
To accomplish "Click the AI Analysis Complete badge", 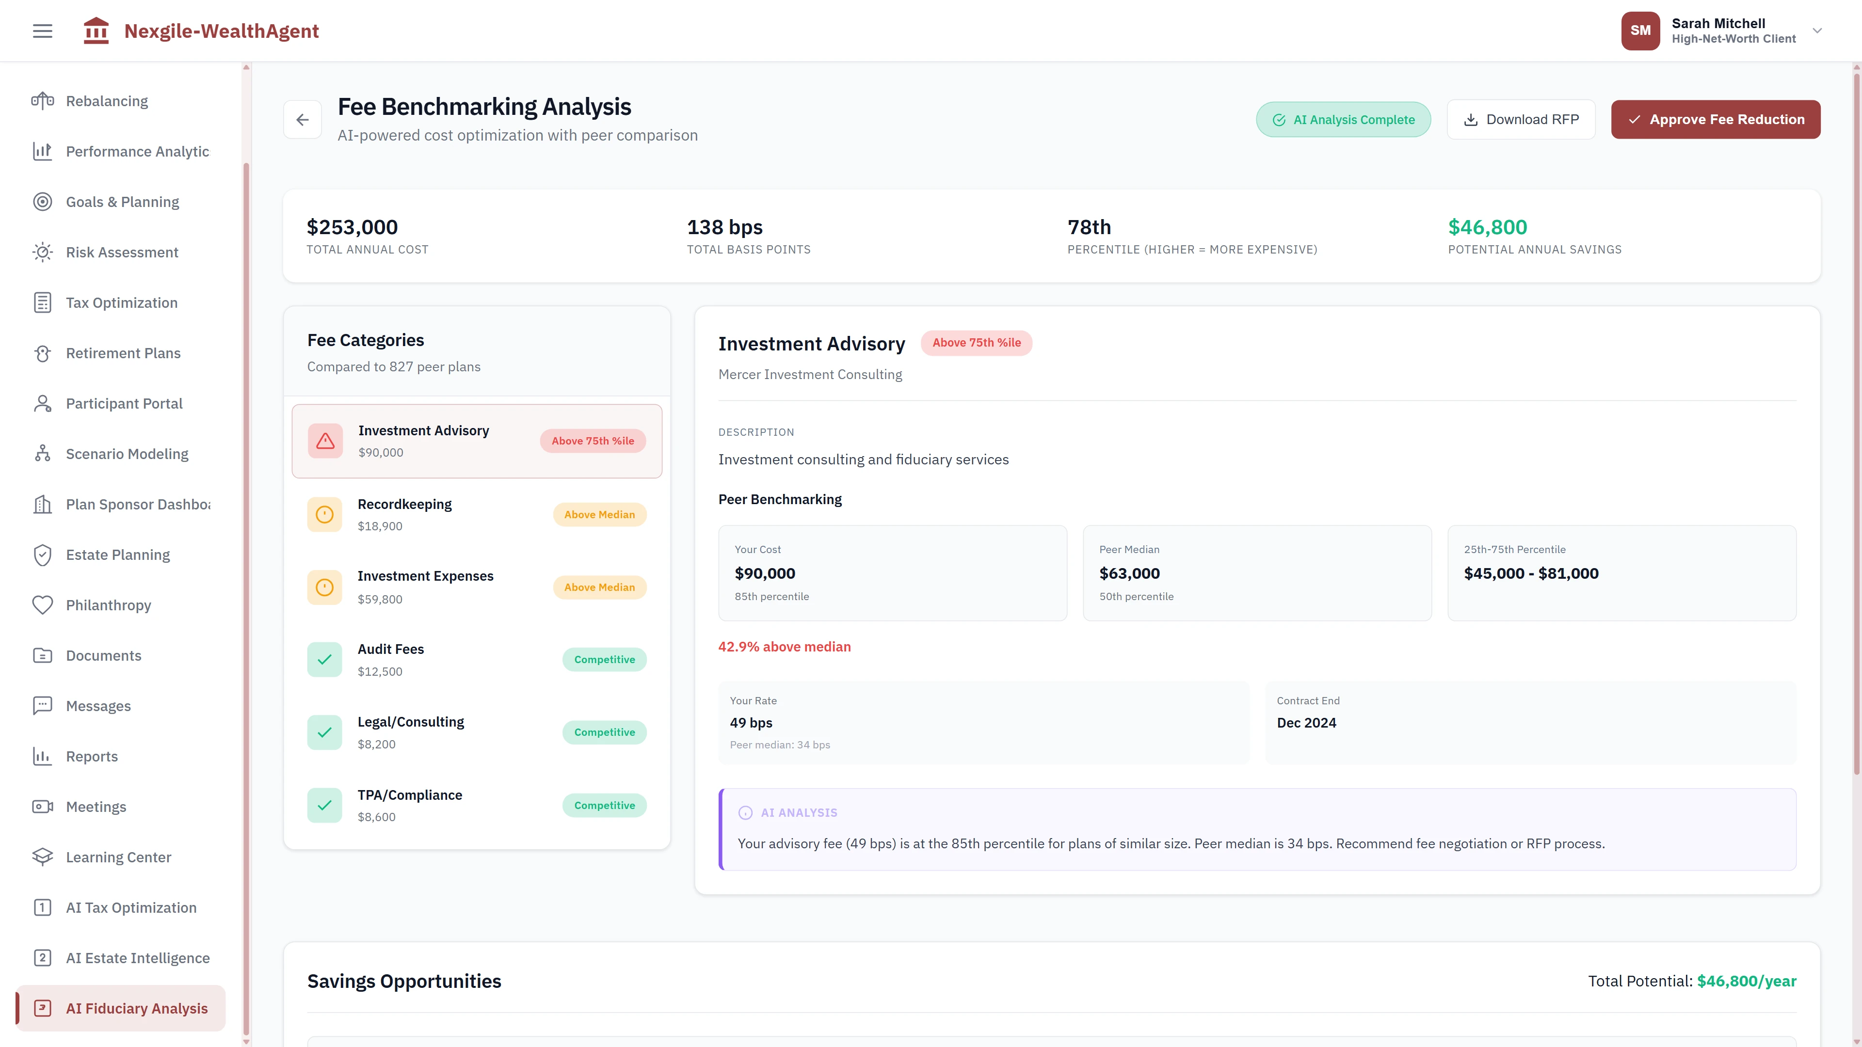I will pos(1343,119).
